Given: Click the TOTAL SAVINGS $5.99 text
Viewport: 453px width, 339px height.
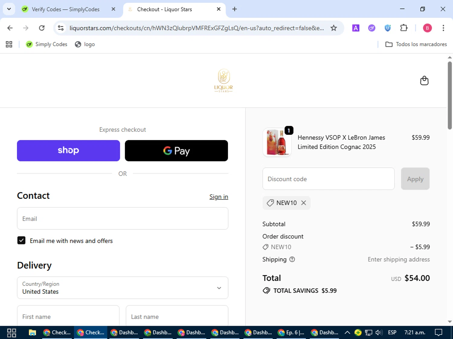Looking at the screenshot, I should (x=305, y=291).
